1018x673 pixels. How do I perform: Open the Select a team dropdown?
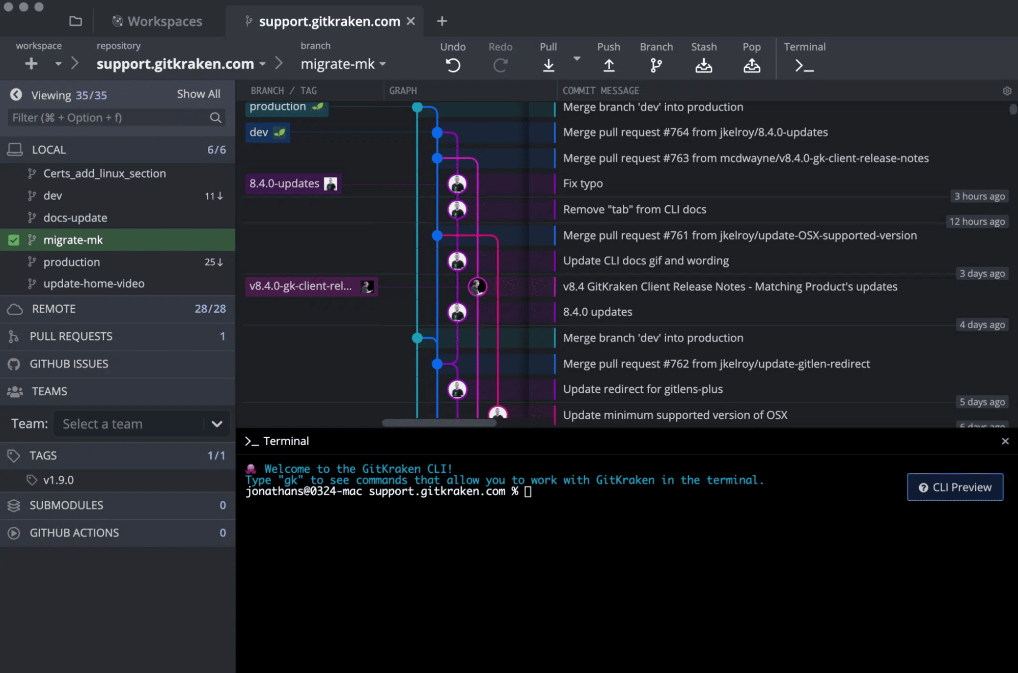point(217,423)
